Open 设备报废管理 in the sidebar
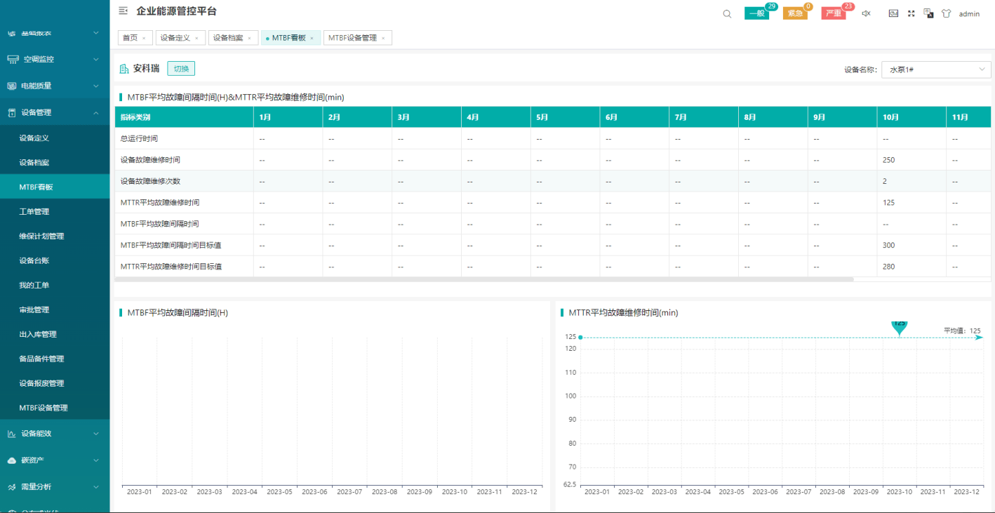Viewport: 995px width, 513px height. point(55,383)
